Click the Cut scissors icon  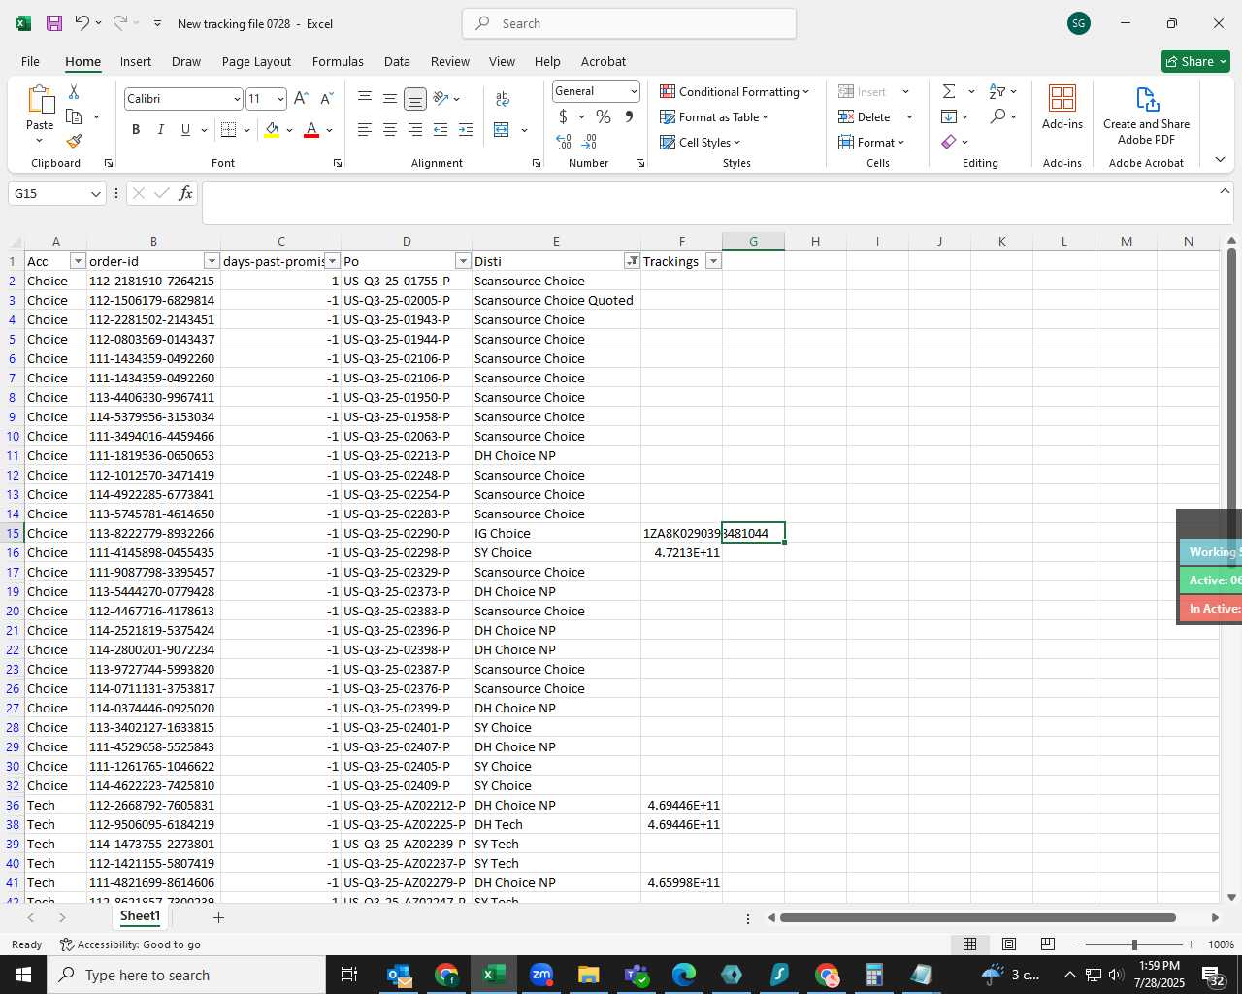(x=74, y=91)
